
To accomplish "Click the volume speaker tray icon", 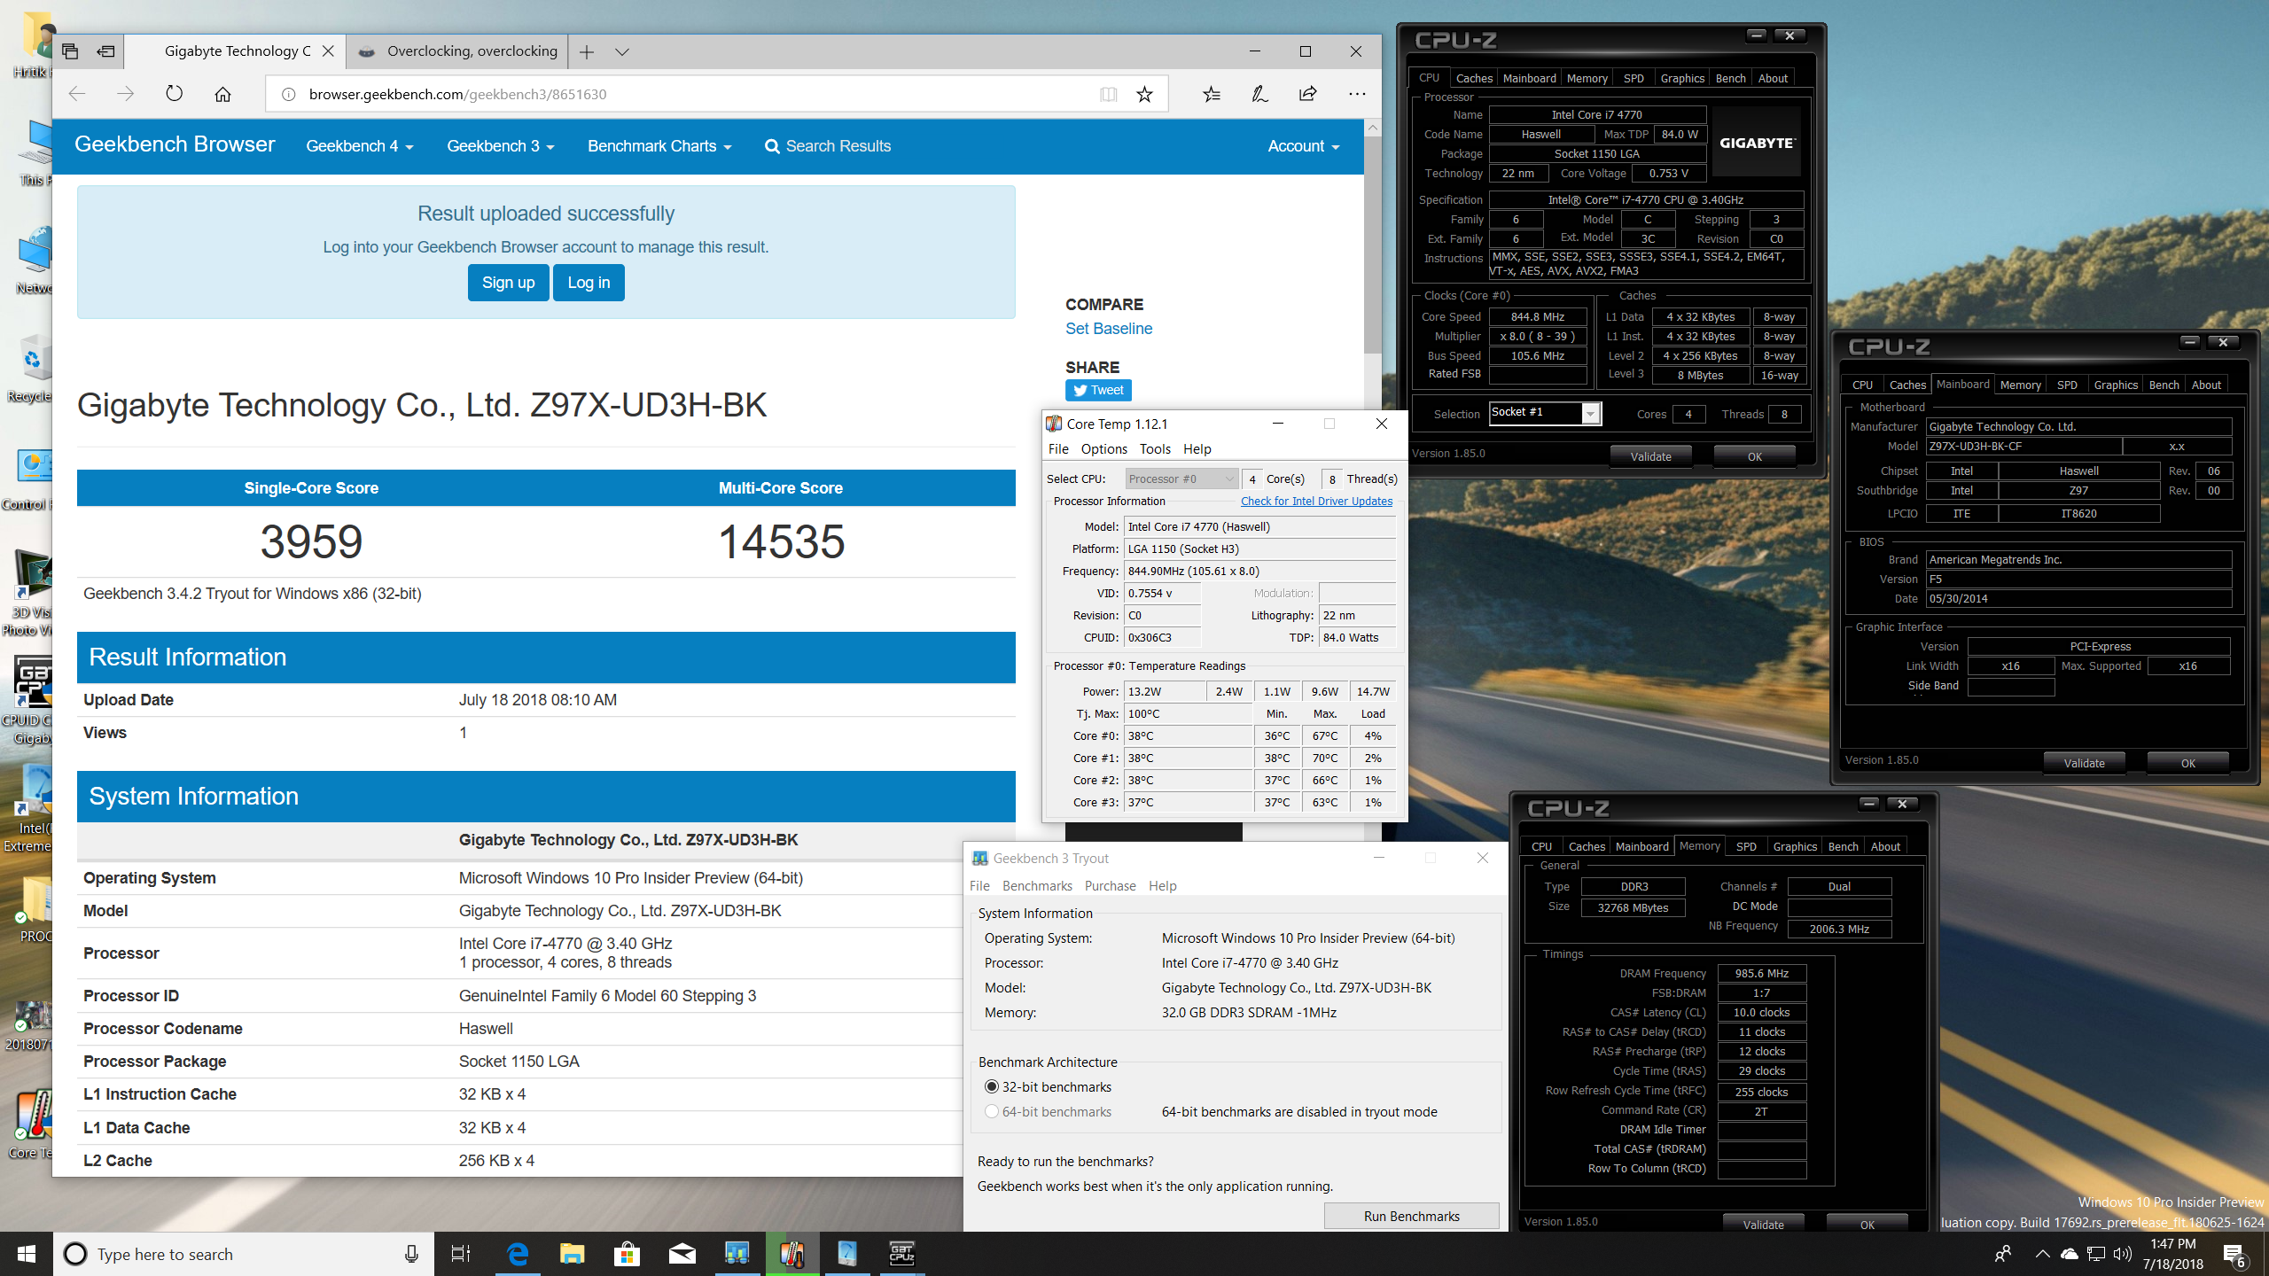I will point(2121,1254).
